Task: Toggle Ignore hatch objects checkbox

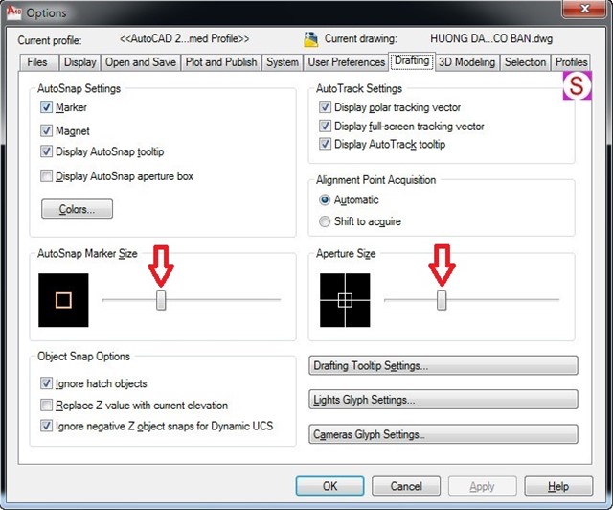Action: point(46,383)
